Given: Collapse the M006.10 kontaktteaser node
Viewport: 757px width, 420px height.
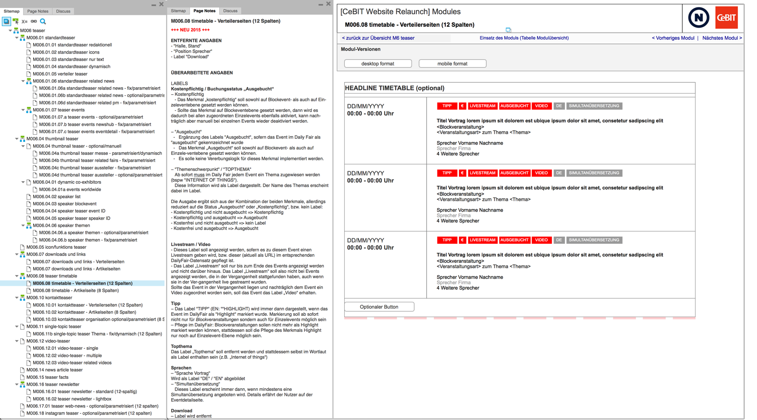Looking at the screenshot, I should coord(17,297).
